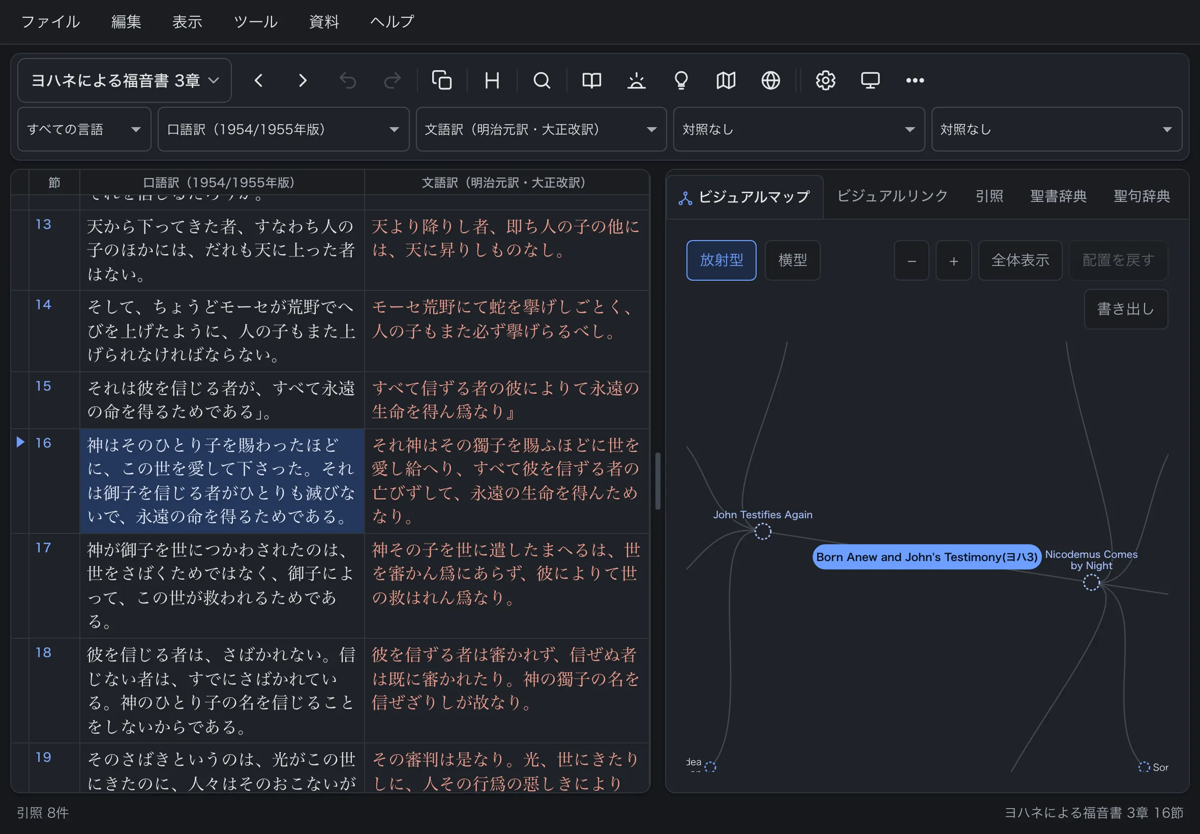
Task: Open the 引照 tab
Action: click(x=989, y=196)
